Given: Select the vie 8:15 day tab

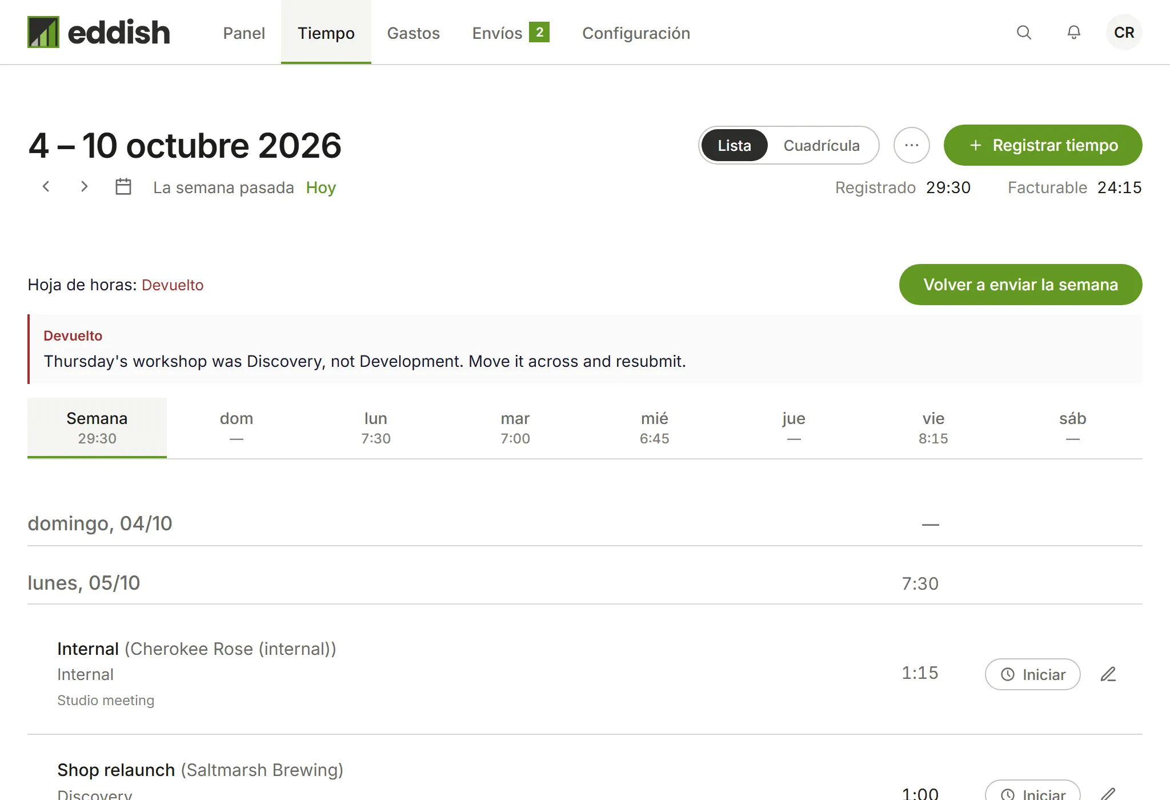Looking at the screenshot, I should (933, 427).
